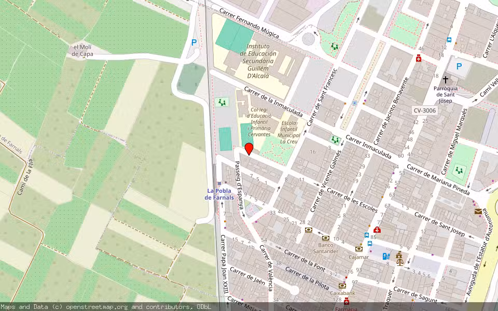Image resolution: width=498 pixels, height=311 pixels.
Task: Select the Carrer Fernando Múgica street label
Action: point(250,23)
